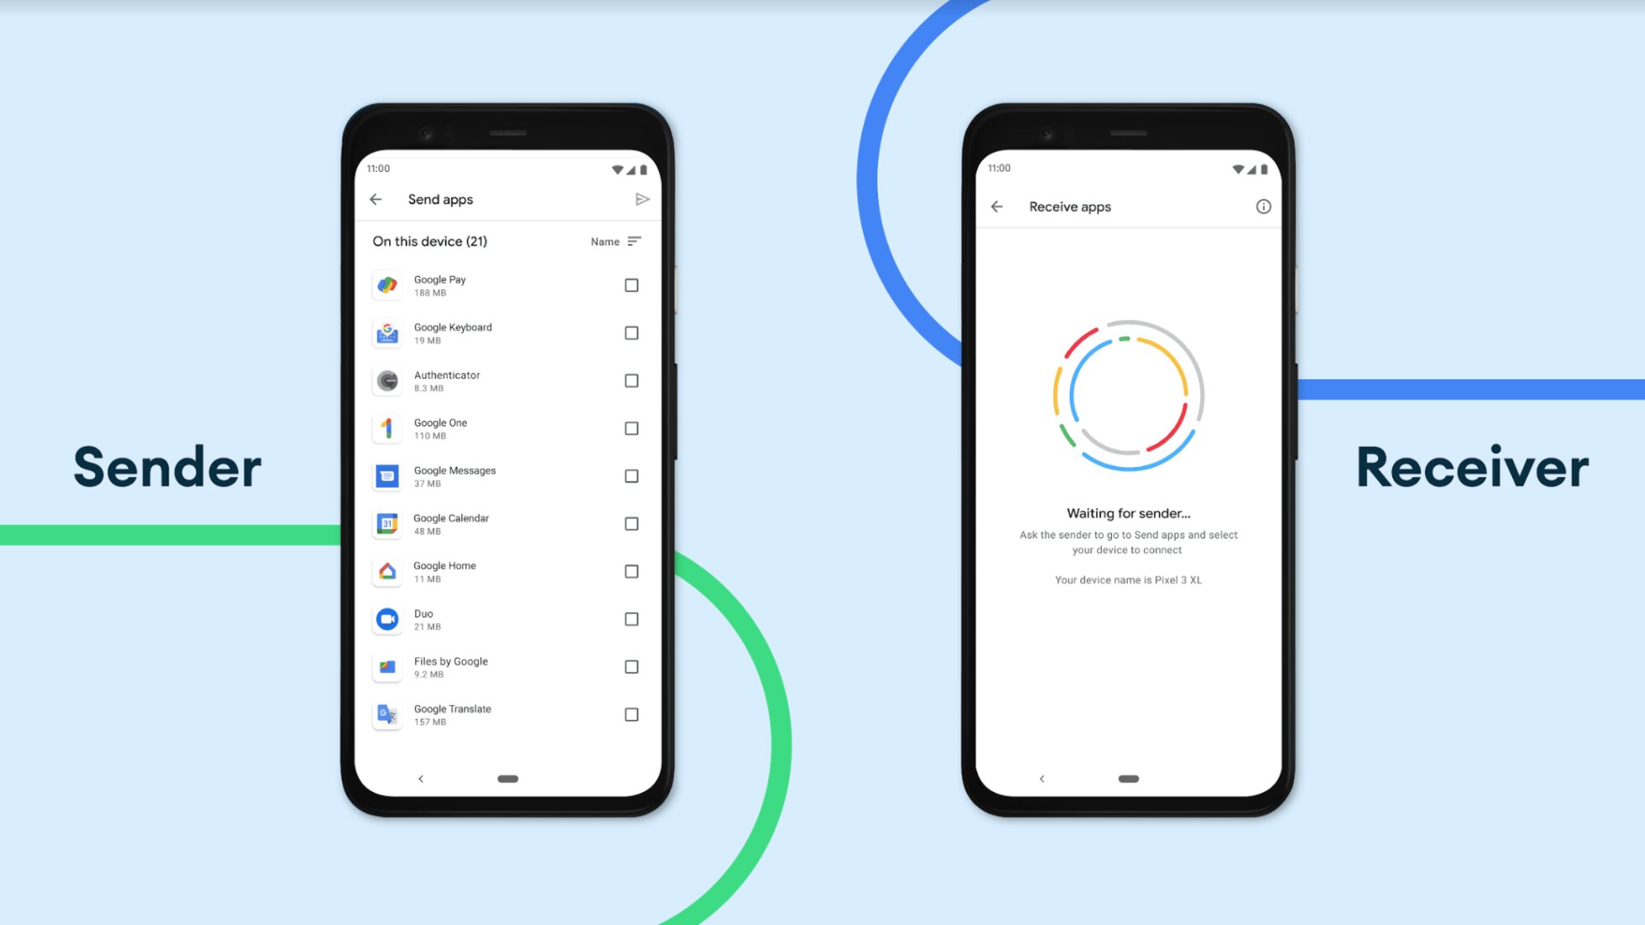Open info button on Receive apps screen
The height and width of the screenshot is (925, 1645).
pos(1263,207)
